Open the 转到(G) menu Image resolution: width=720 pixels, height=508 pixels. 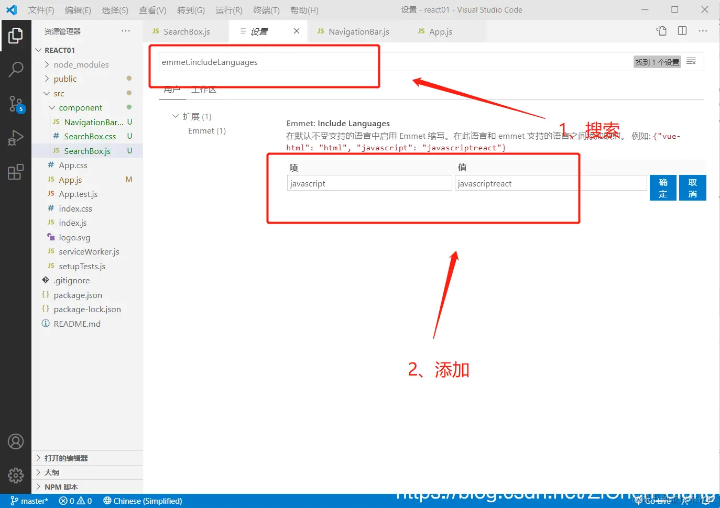click(191, 10)
